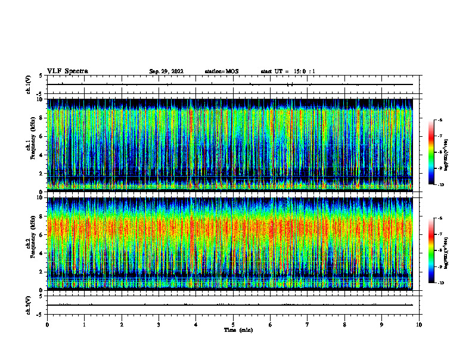Click time axis tick label '10'
This screenshot has width=472, height=364.
tap(419, 325)
